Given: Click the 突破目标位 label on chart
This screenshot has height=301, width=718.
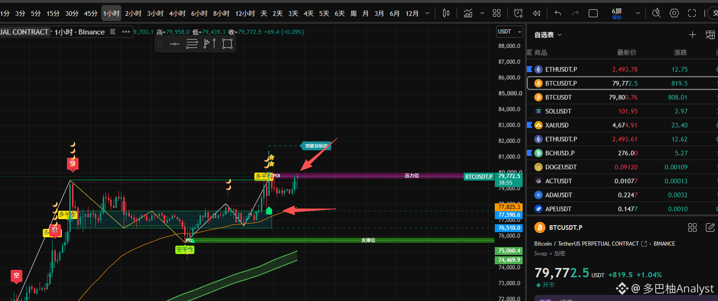Looking at the screenshot, I should 316,146.
